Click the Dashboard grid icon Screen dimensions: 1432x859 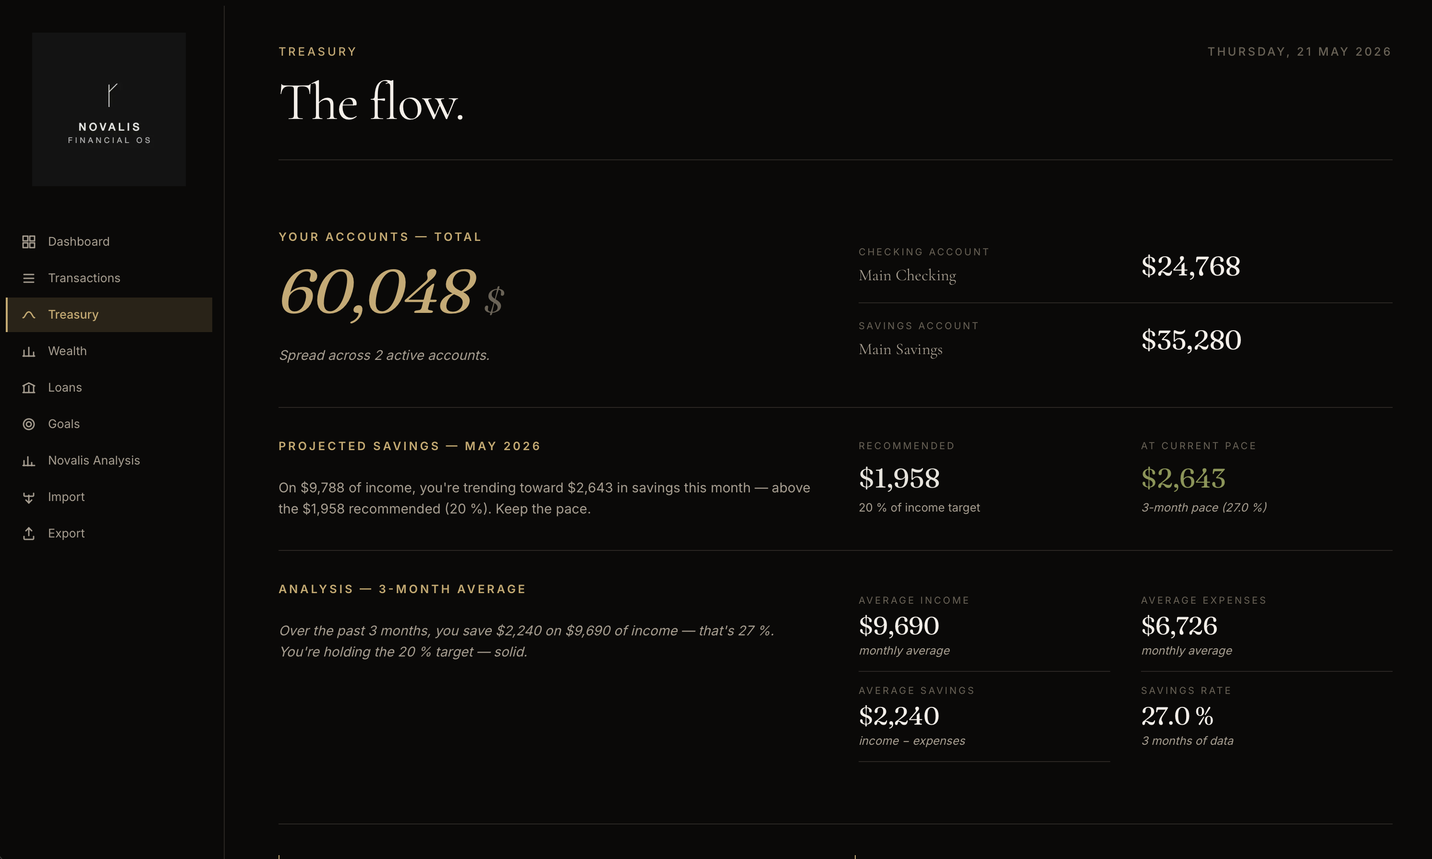tap(28, 241)
